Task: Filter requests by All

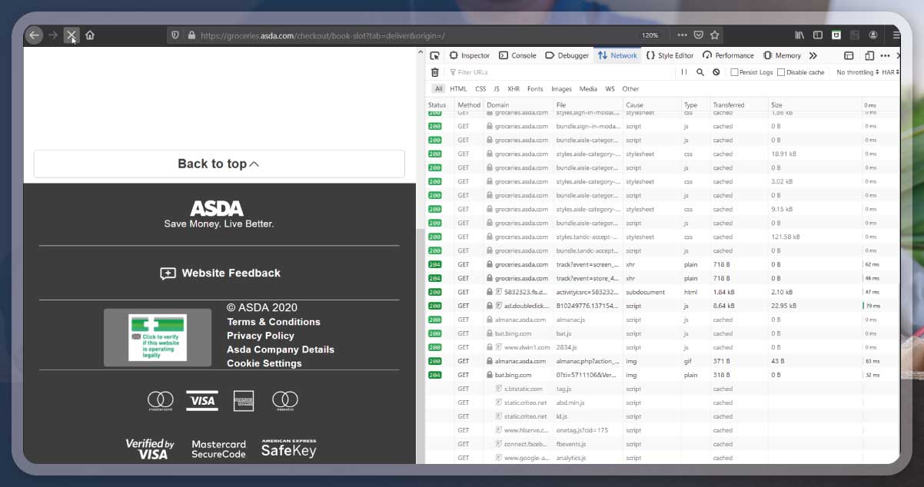Action: point(438,89)
